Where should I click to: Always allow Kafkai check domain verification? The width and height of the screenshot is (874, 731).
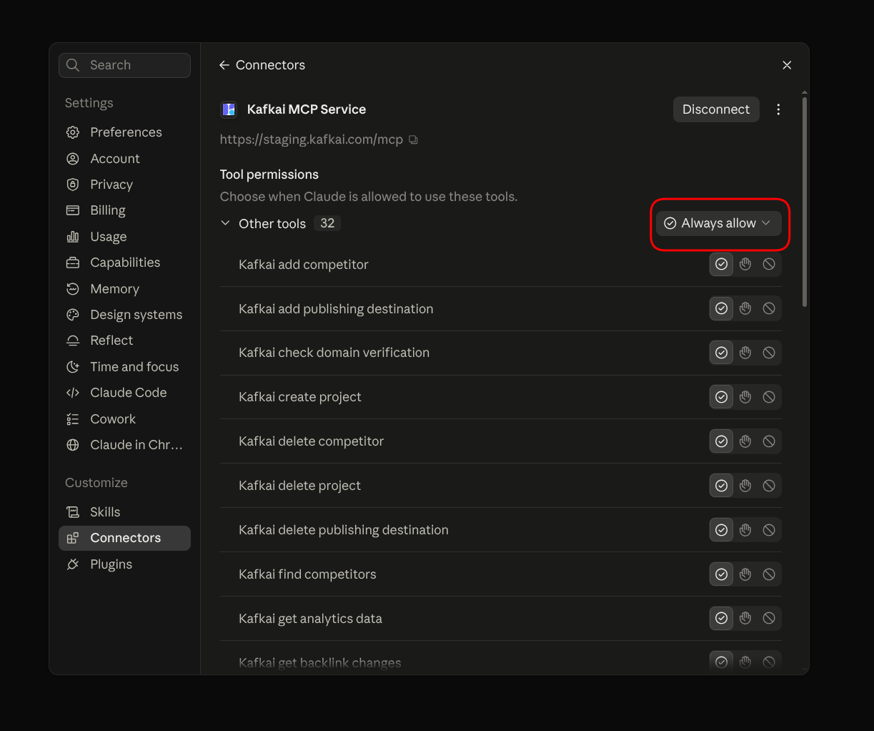tap(722, 353)
